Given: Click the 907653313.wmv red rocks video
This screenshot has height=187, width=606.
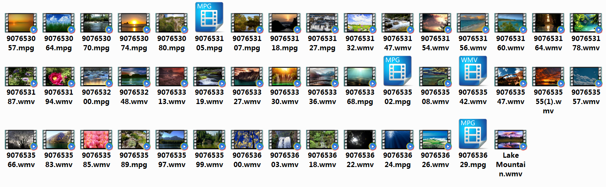Looking at the screenshot, I should (x=172, y=76).
